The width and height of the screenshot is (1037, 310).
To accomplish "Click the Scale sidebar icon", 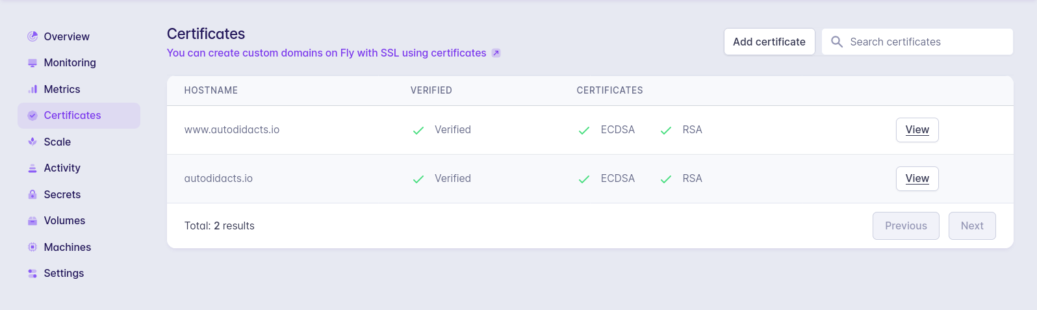I will (x=32, y=142).
